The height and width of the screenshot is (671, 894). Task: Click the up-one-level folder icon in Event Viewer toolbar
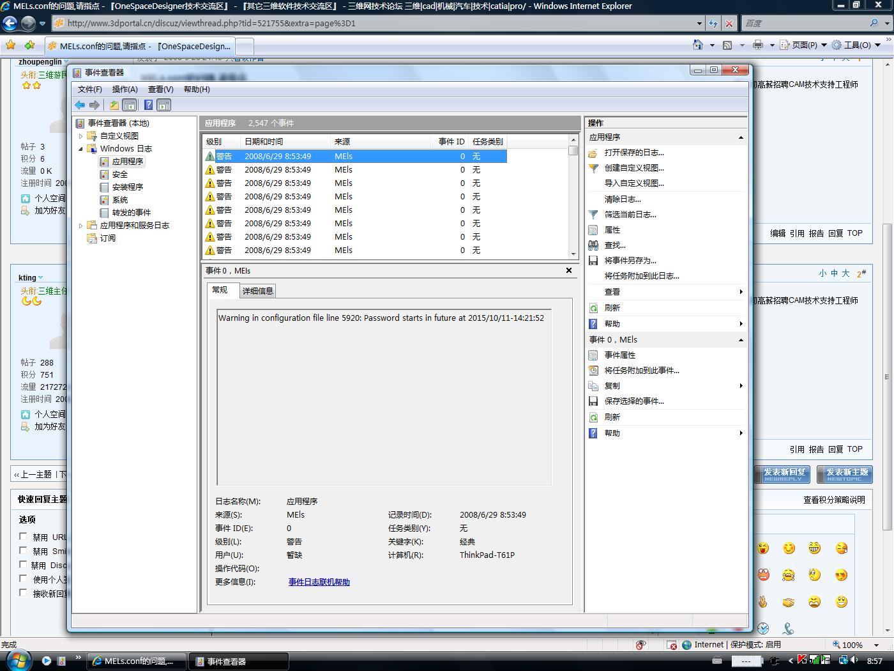114,105
